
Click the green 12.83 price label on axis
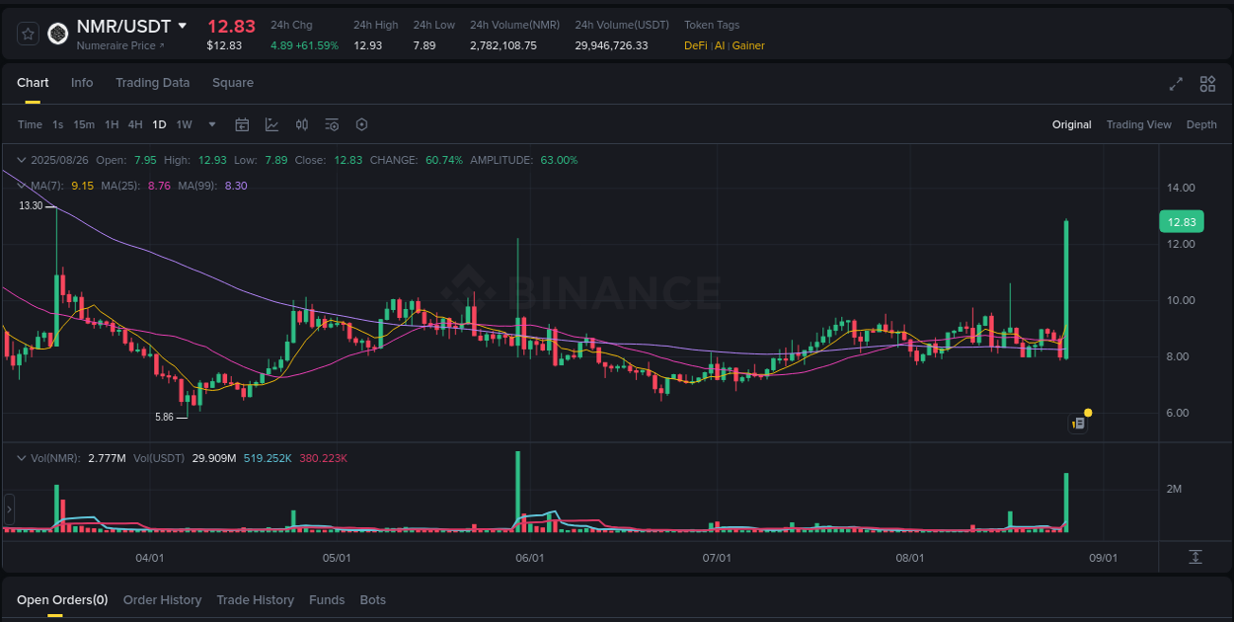(1181, 221)
